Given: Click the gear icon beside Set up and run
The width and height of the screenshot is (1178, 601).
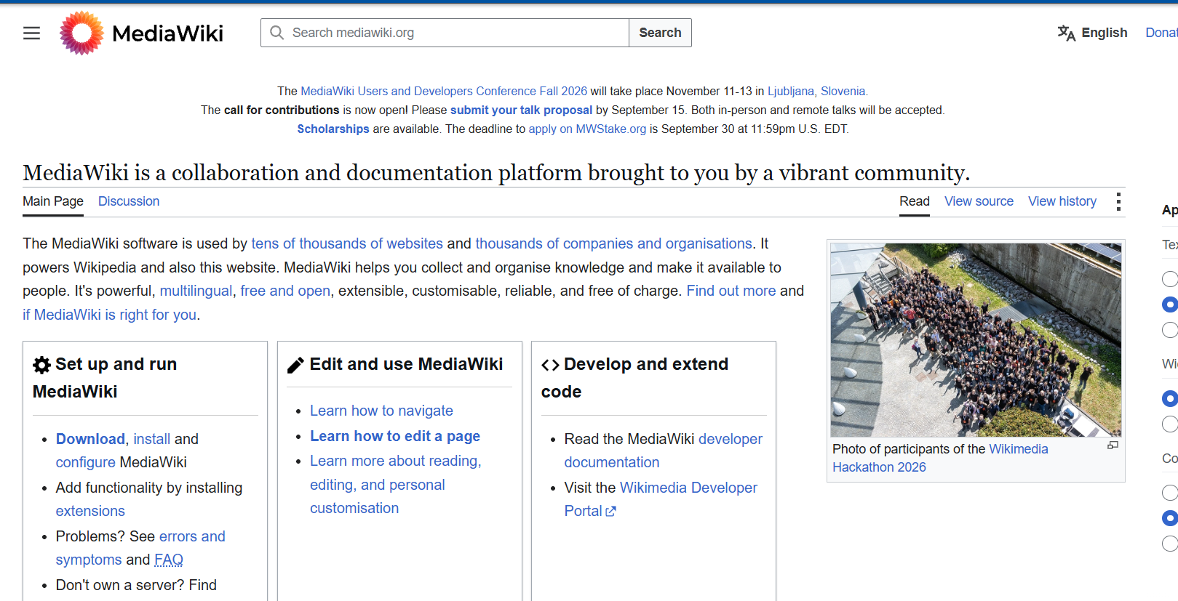Looking at the screenshot, I should point(42,365).
